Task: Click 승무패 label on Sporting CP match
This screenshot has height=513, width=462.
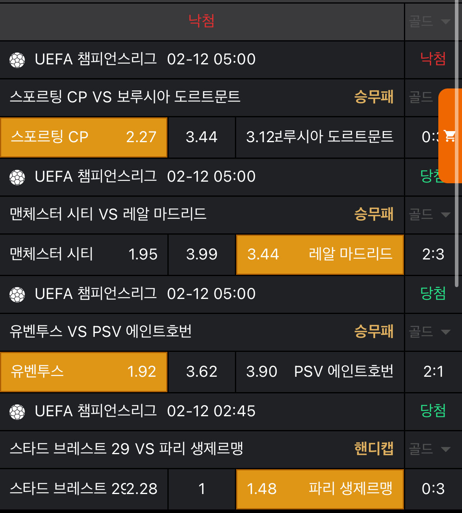Action: (374, 97)
